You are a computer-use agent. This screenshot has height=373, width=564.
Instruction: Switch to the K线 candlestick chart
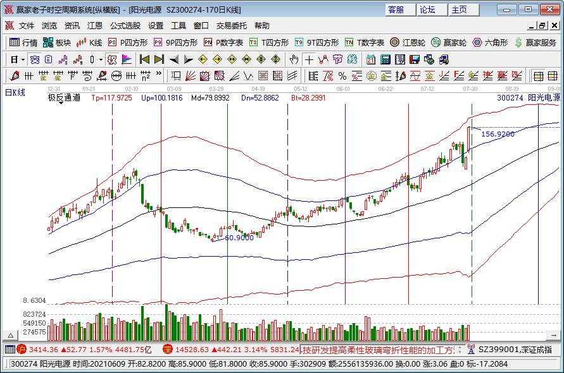click(x=89, y=42)
